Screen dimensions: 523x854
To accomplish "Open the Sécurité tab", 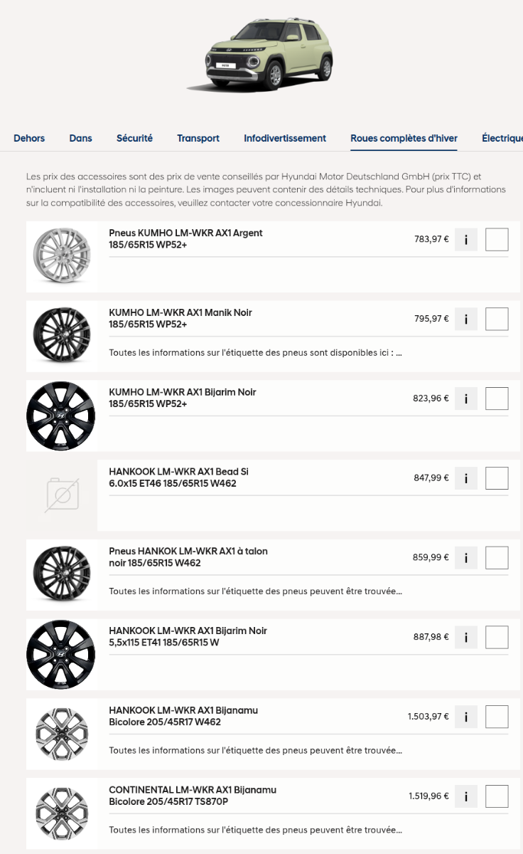I will coord(134,138).
